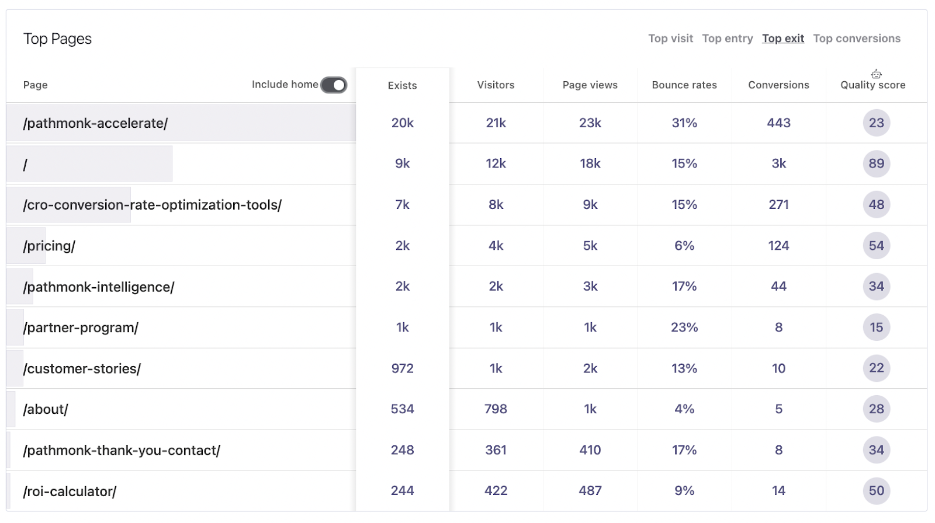Click the quality score badge for /partner-program/
The height and width of the screenshot is (523, 935).
[876, 327]
